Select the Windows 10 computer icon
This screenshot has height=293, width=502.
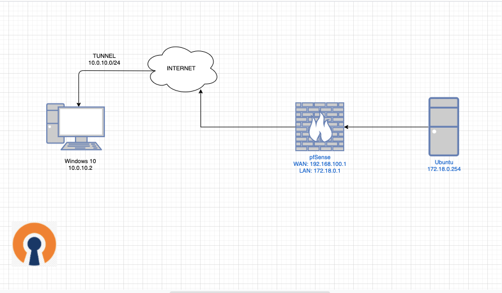[75, 127]
